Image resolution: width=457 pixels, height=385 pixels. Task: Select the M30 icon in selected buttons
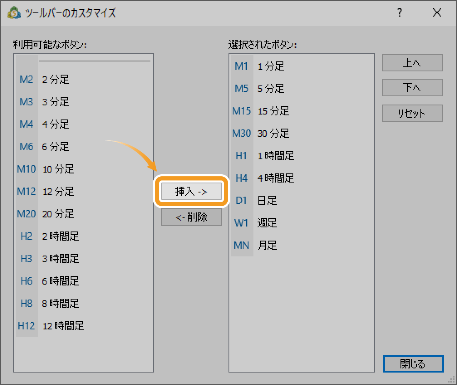click(x=242, y=134)
